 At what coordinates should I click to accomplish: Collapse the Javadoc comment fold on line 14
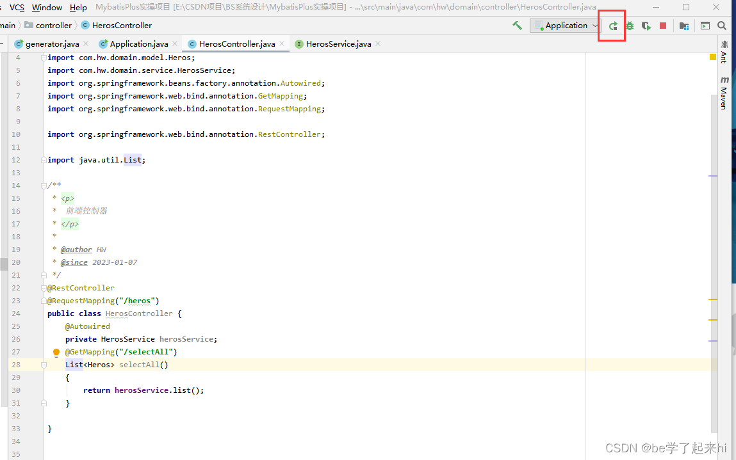coord(44,186)
